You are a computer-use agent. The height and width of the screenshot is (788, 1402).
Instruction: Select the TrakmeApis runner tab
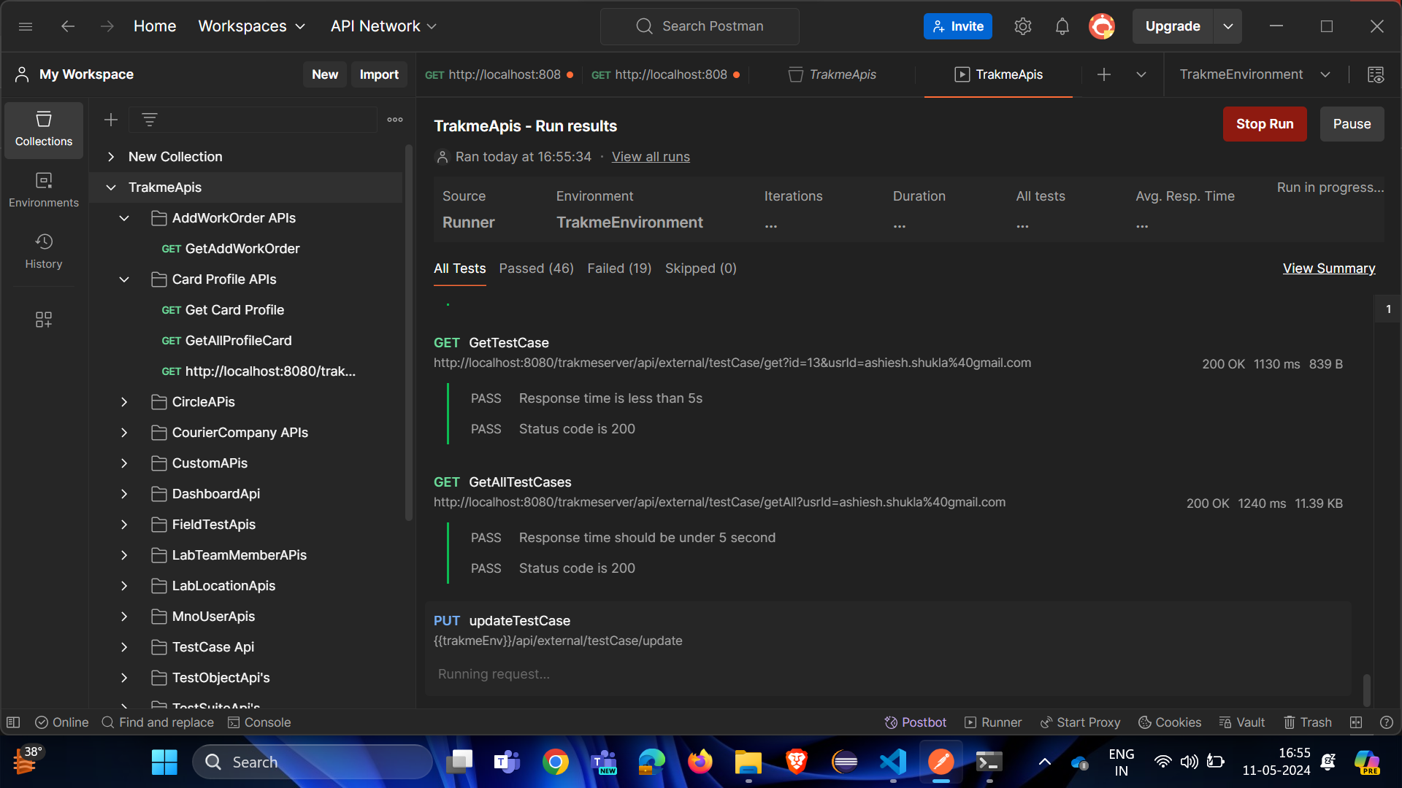pos(998,74)
